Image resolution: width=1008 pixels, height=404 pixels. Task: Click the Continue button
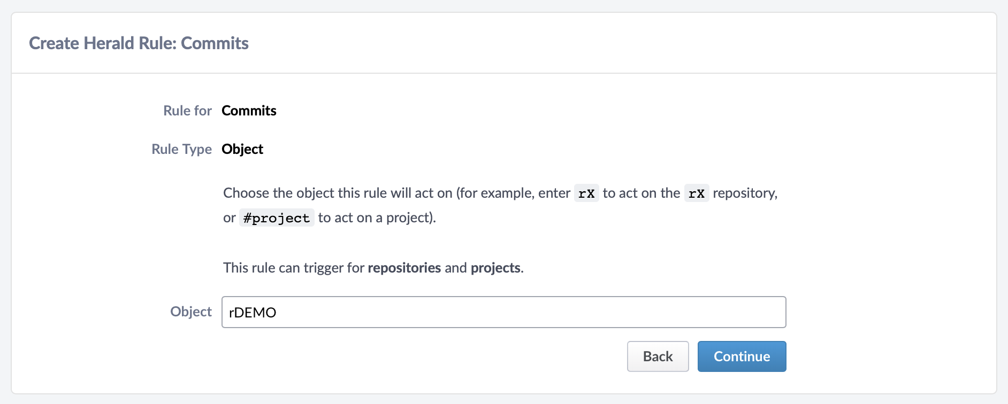tap(742, 356)
